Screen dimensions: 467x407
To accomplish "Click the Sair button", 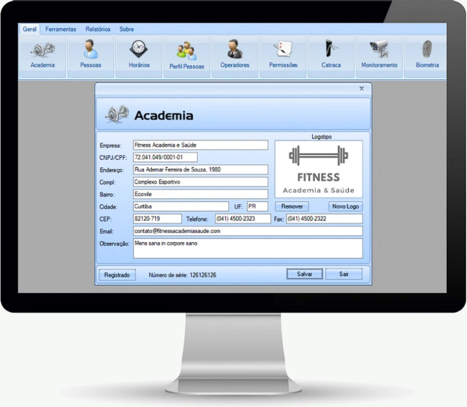I will (x=344, y=274).
